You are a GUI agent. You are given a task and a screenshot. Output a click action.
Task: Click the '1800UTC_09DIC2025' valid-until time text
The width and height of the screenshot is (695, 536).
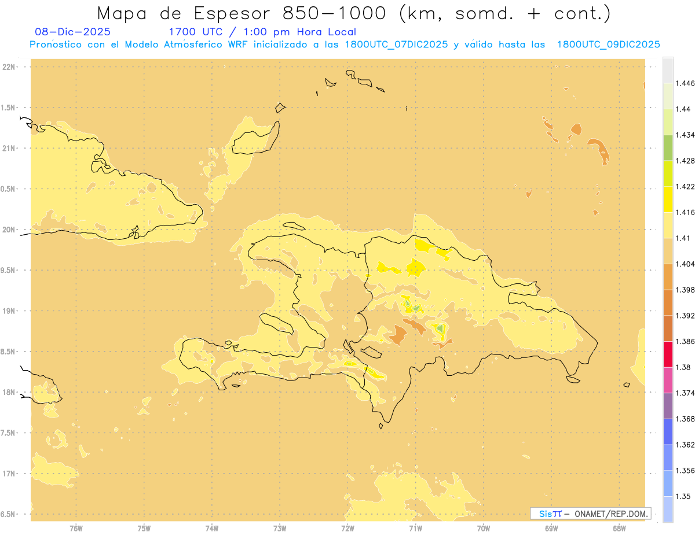click(x=609, y=45)
